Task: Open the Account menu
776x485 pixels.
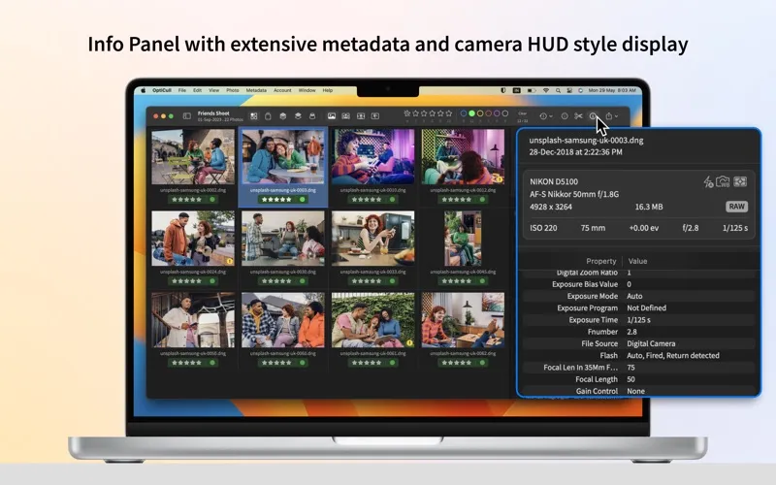Action: [x=282, y=90]
